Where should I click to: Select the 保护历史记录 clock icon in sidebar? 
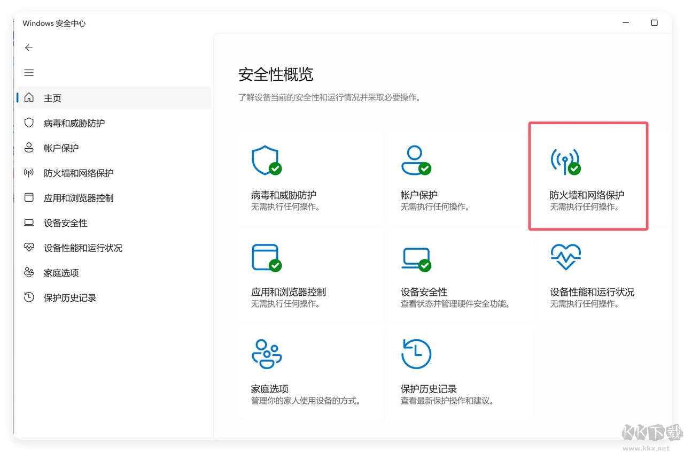pyautogui.click(x=29, y=297)
